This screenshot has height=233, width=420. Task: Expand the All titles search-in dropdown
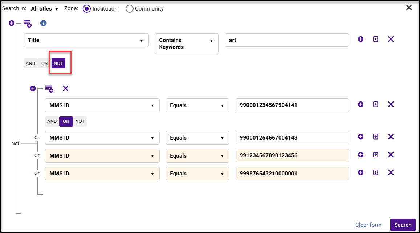tap(44, 9)
